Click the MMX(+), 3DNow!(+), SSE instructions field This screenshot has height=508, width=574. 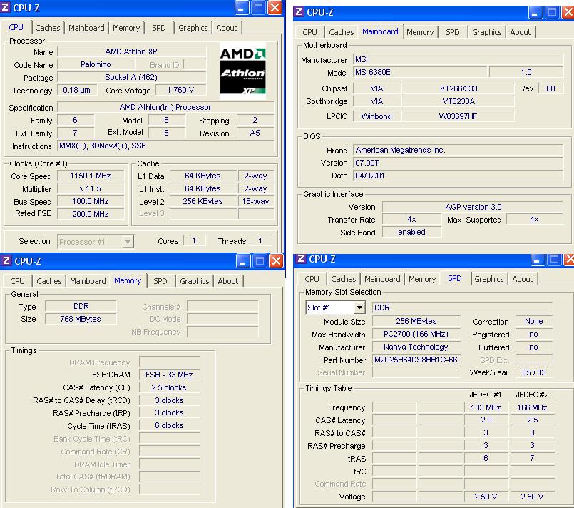tap(165, 146)
